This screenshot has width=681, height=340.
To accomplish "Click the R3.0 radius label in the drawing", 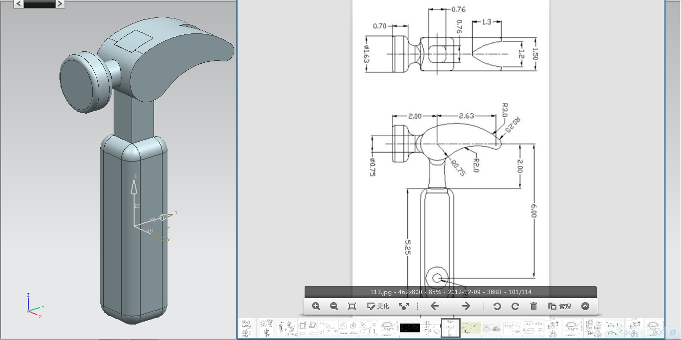I will 504,111.
